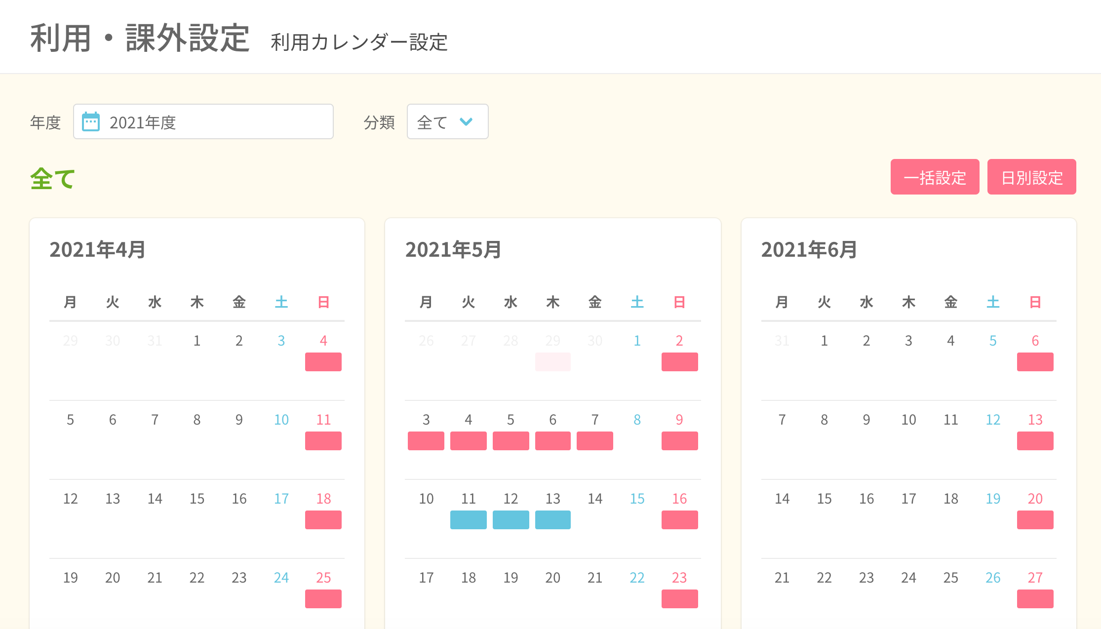The image size is (1101, 629).
Task: Click the 土 column header in April calendar
Action: point(281,302)
